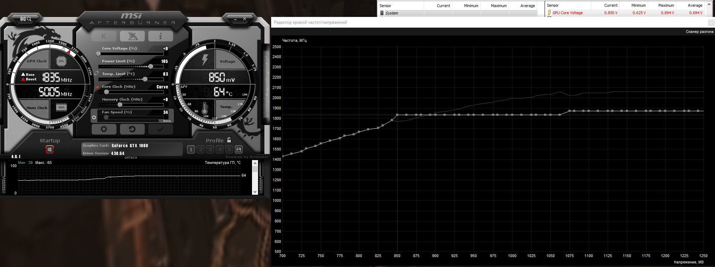Toggle Windows startup launch button
Viewport: 715px width, 267px height.
click(50, 149)
